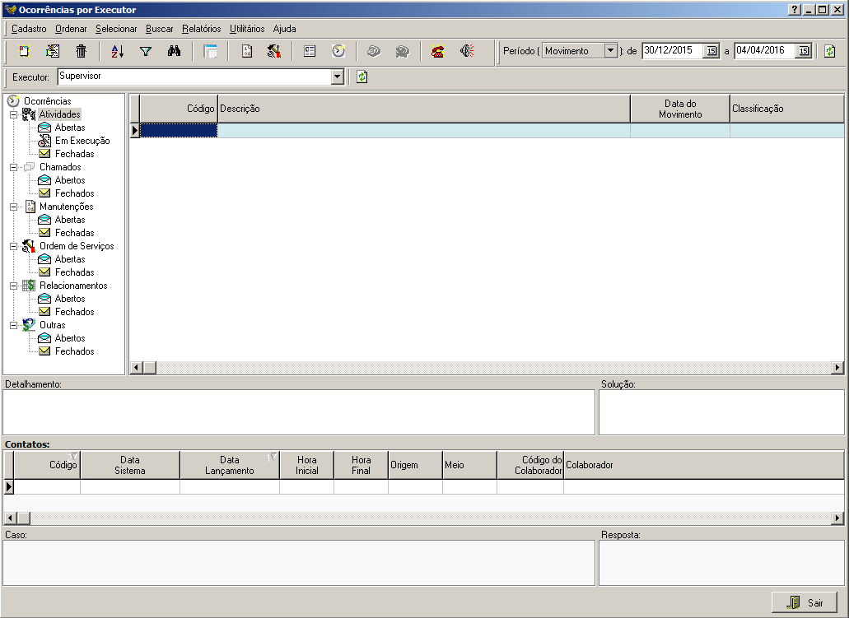Click the clock toolbar icon

pyautogui.click(x=338, y=51)
